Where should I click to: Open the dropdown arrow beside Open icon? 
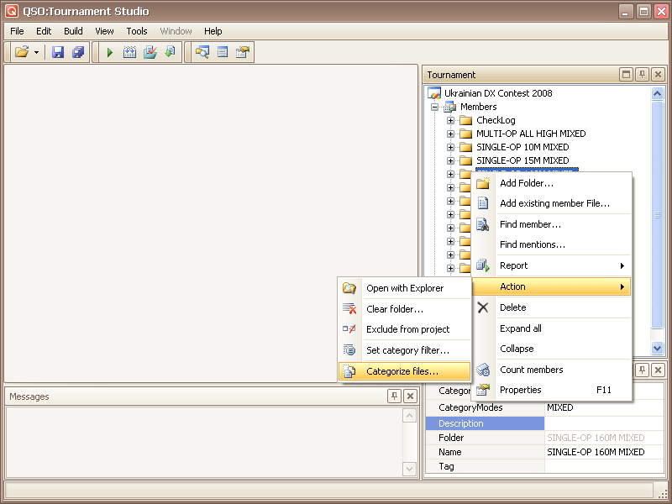pos(36,52)
